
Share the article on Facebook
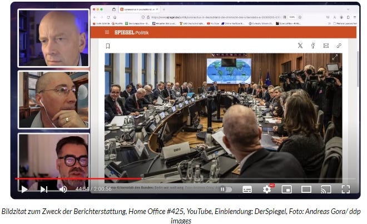pyautogui.click(x=313, y=46)
